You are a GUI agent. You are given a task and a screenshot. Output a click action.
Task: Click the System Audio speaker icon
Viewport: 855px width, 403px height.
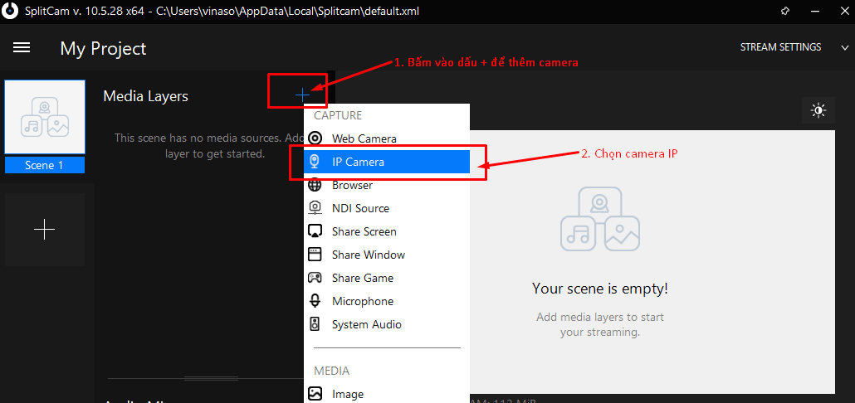click(x=315, y=324)
